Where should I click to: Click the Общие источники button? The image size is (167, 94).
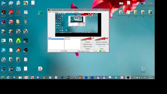88,46
